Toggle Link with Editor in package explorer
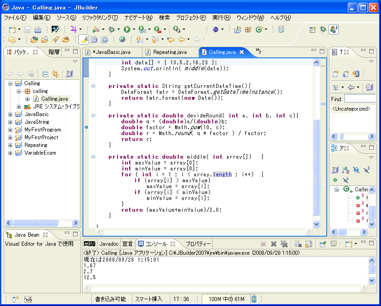381x306 pixels. (55, 74)
